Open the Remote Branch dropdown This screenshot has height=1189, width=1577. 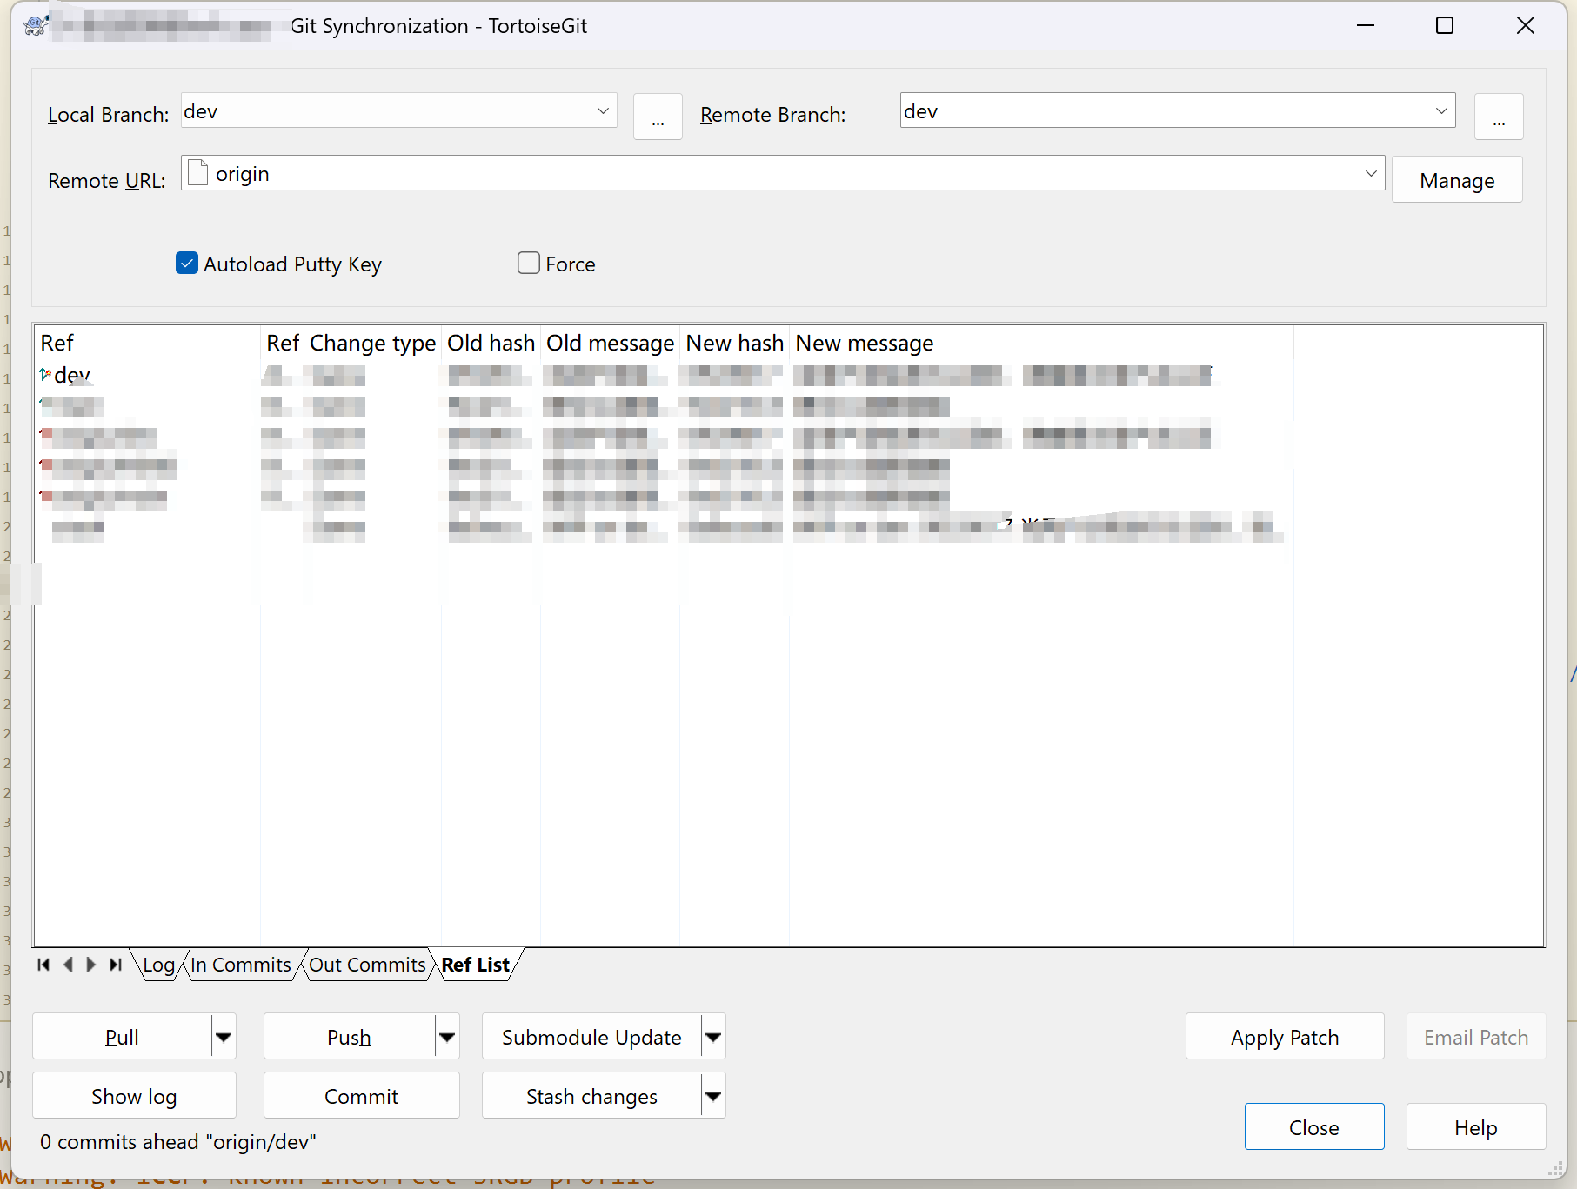pyautogui.click(x=1441, y=111)
